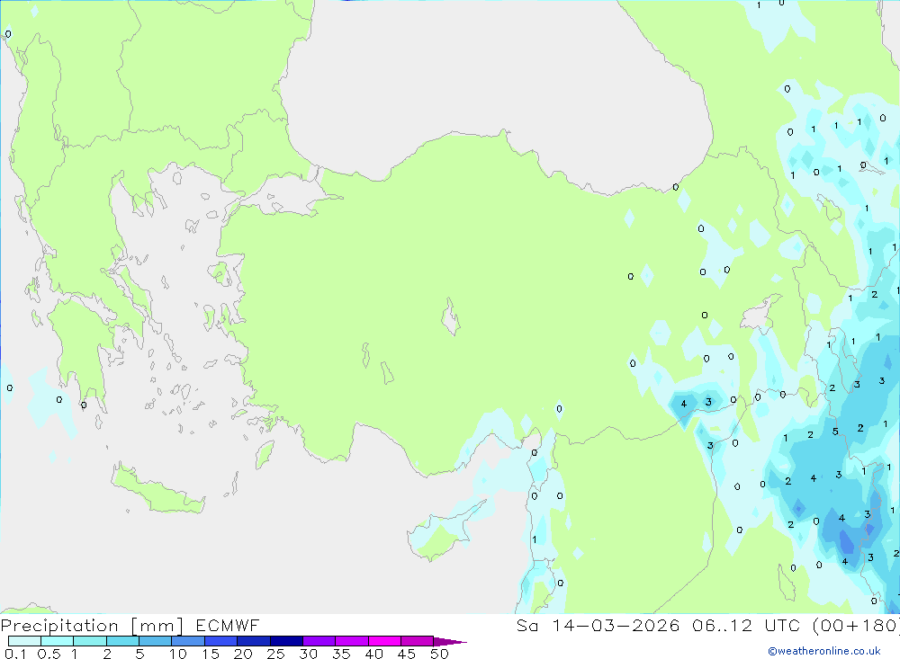
Task: Click the date "14-03-2026" in the caption
Action: [616, 625]
